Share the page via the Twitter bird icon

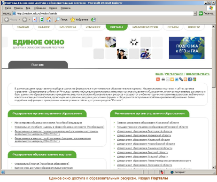pos(177,79)
